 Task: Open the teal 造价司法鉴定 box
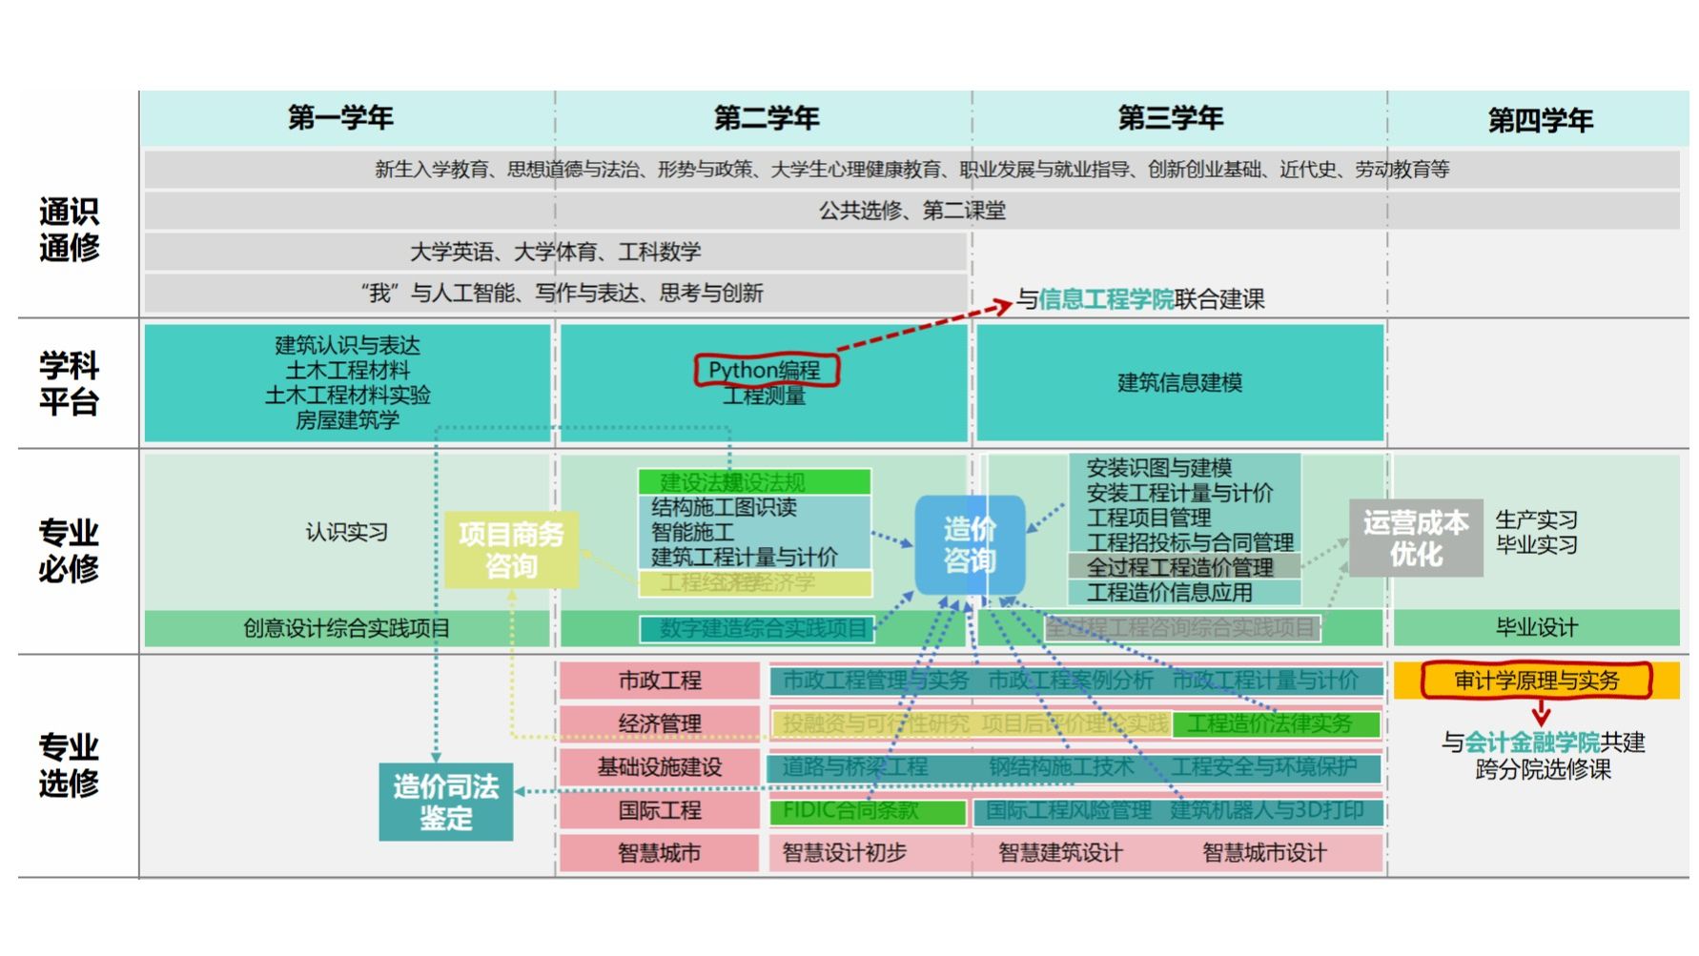tap(445, 802)
